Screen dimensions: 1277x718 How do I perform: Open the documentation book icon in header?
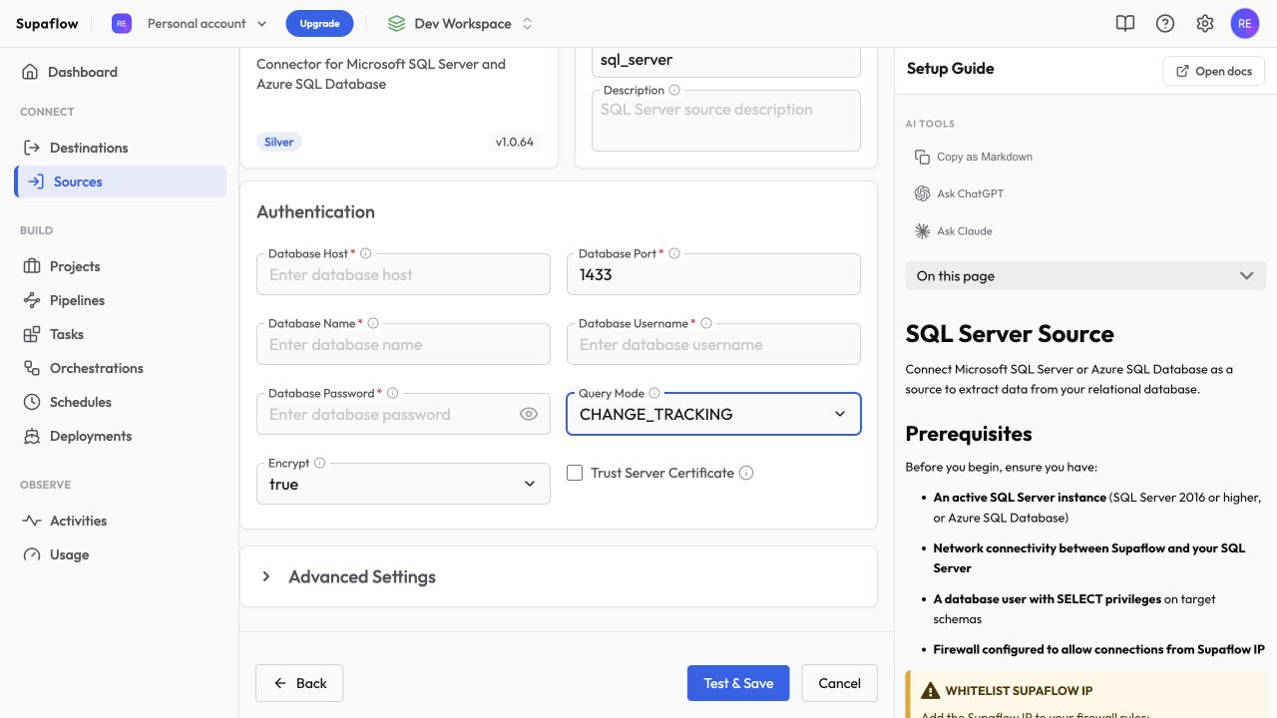[x=1125, y=23]
